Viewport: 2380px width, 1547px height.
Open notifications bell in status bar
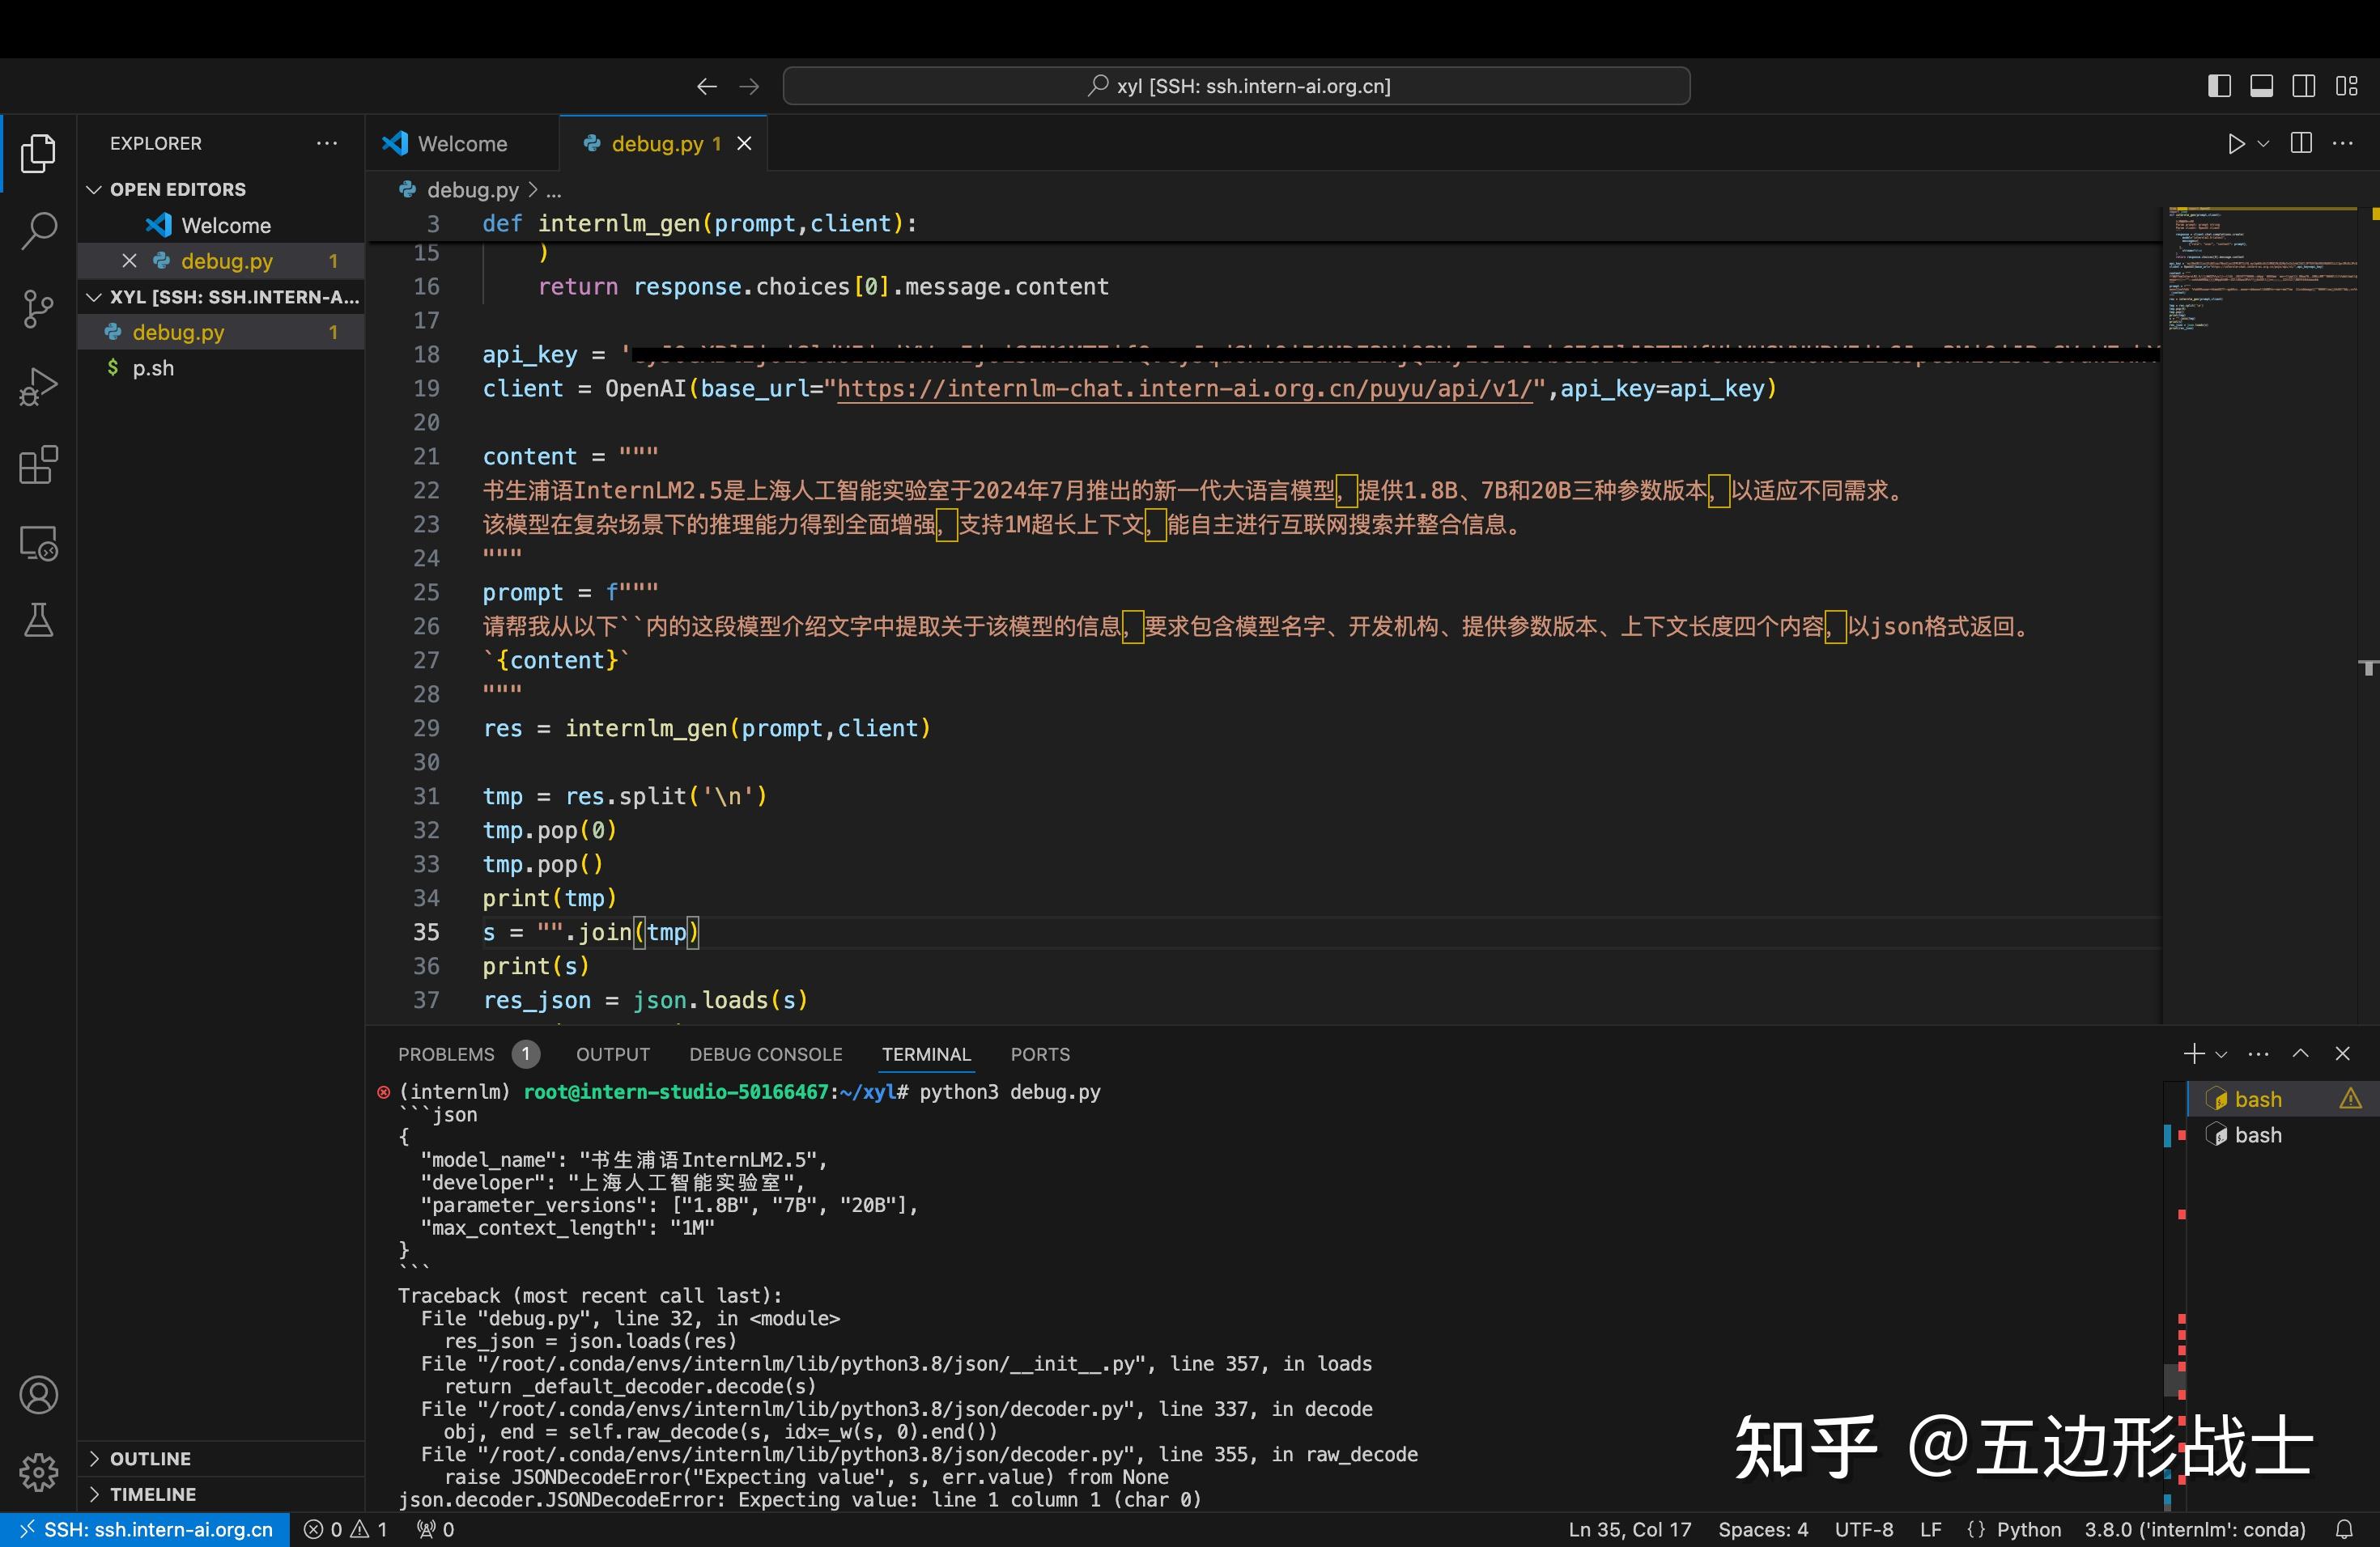click(2344, 1529)
